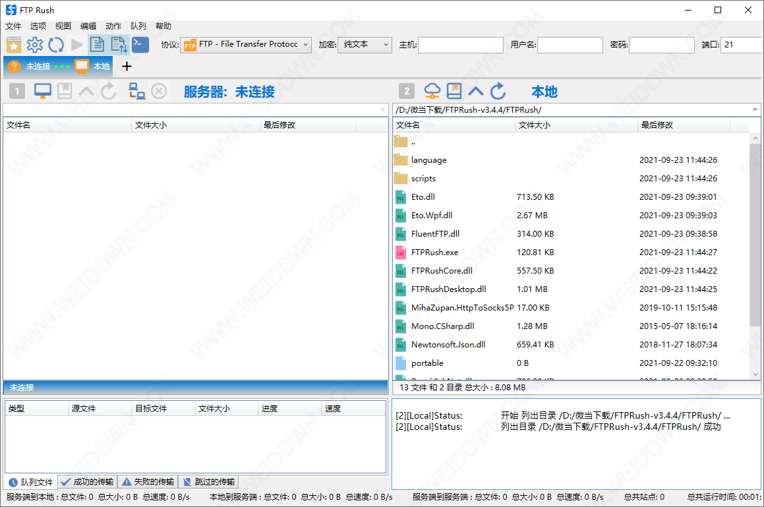Open the 队列 menu
Viewport: 764px width, 507px height.
138,26
